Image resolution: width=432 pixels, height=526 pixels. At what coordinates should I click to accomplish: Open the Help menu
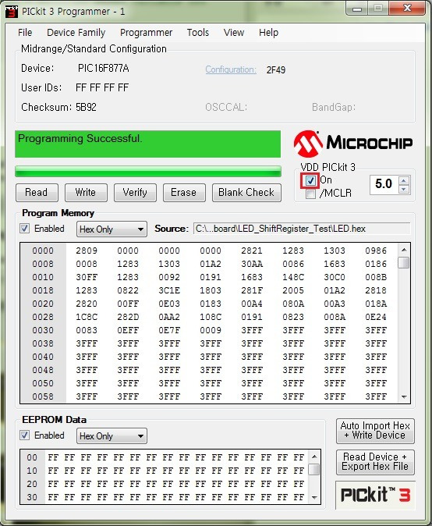tap(268, 33)
